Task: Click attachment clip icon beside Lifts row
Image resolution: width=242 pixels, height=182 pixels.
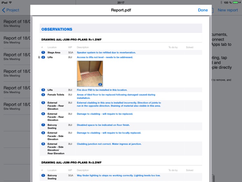Action: coord(39,57)
